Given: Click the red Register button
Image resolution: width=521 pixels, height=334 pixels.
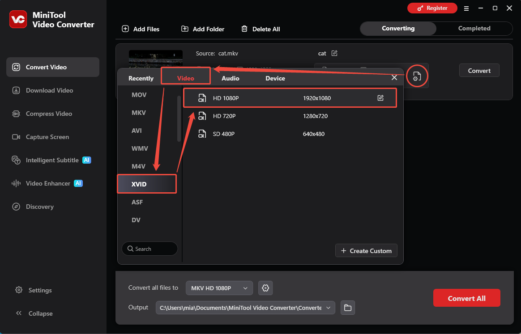Looking at the screenshot, I should click(432, 8).
